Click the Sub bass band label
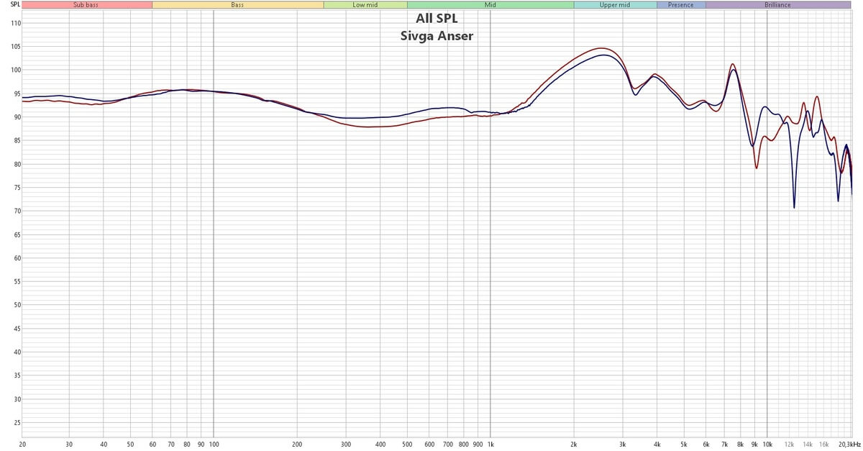This screenshot has height=451, width=863. [x=87, y=5]
